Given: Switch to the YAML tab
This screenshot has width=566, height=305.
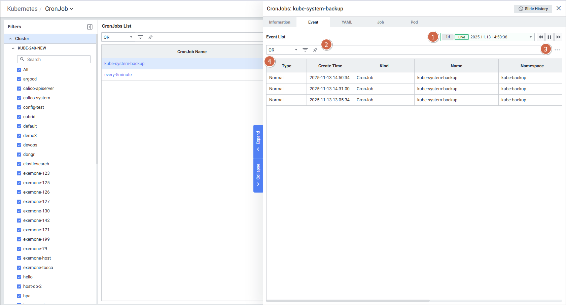Looking at the screenshot, I should [x=347, y=22].
